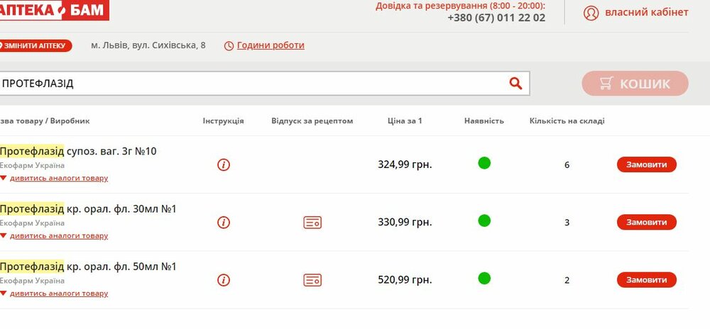Click stock quantity 2 for 50мл row
This screenshot has width=710, height=329.
point(567,280)
